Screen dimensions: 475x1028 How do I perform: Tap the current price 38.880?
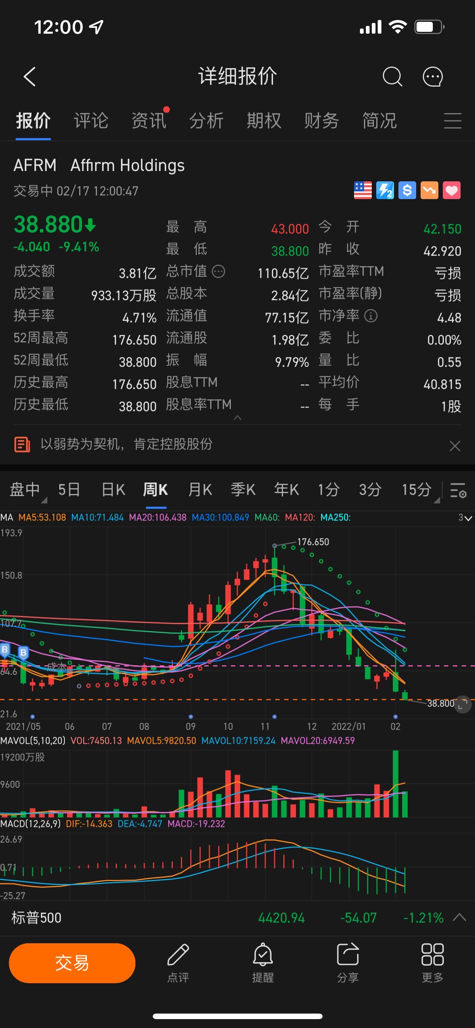point(48,224)
